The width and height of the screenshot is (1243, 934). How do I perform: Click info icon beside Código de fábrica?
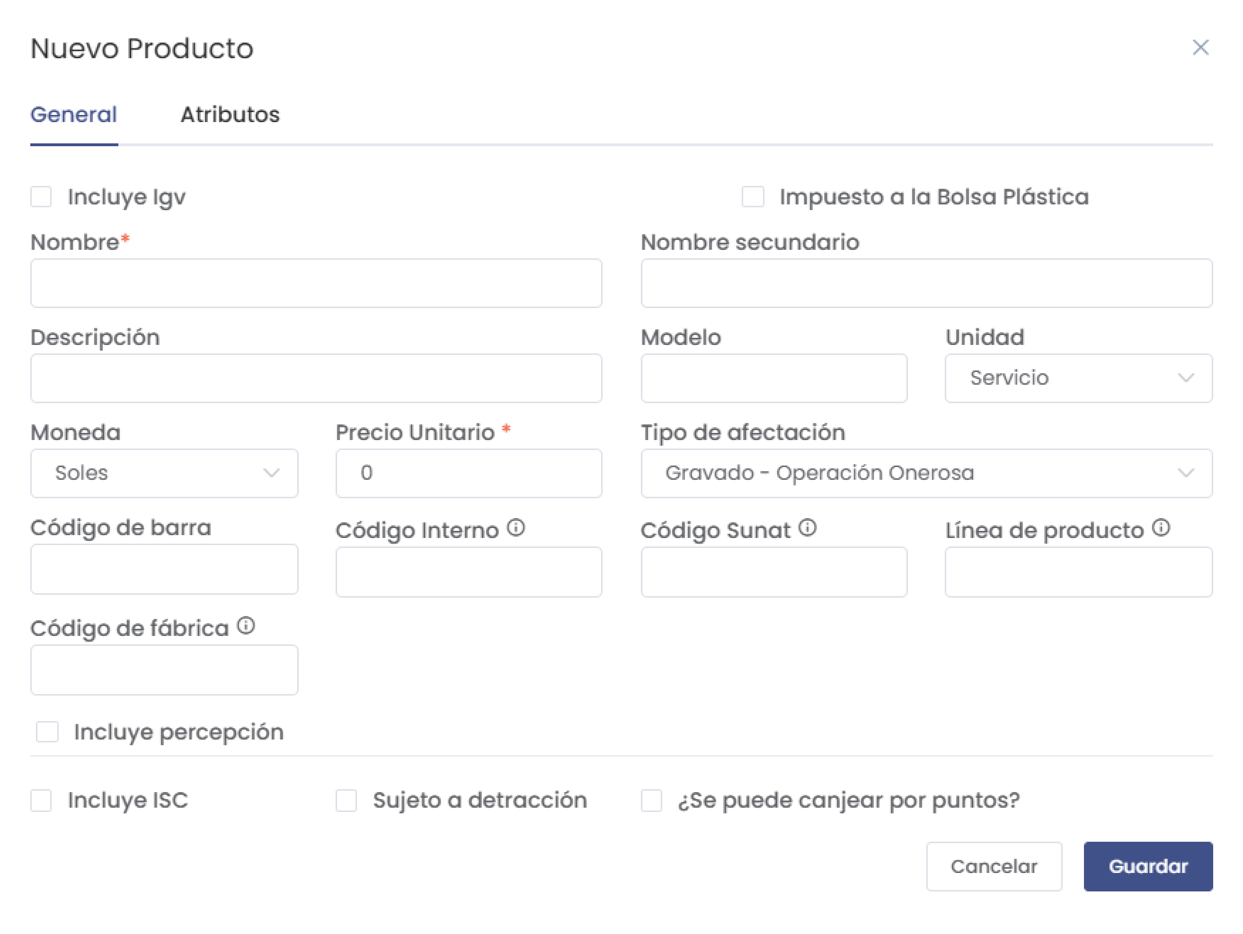[x=246, y=626]
